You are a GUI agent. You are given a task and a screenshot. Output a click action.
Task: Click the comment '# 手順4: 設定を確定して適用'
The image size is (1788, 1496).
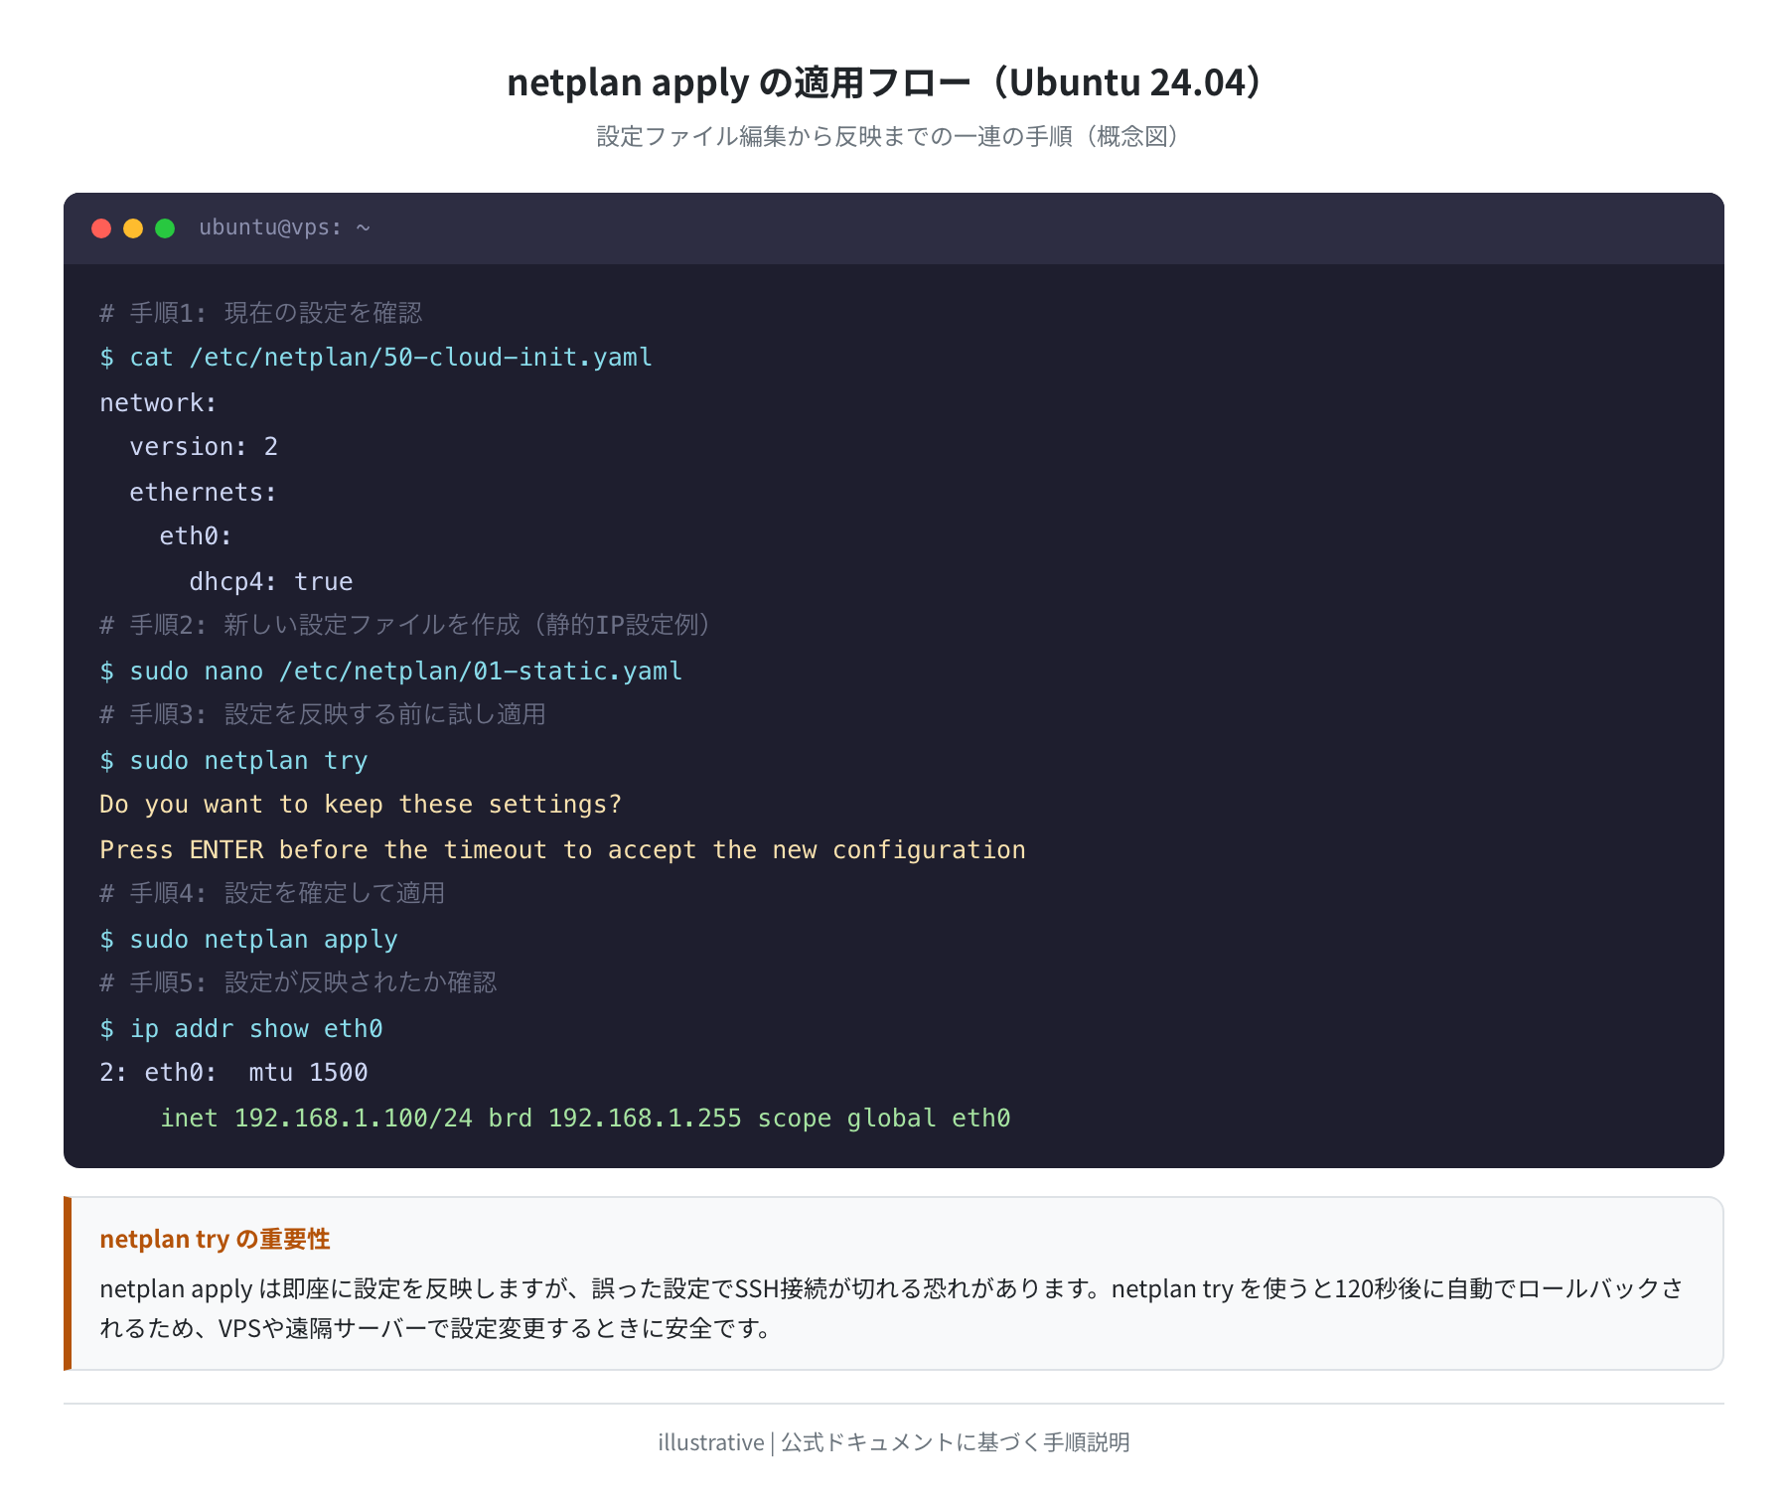[x=272, y=893]
